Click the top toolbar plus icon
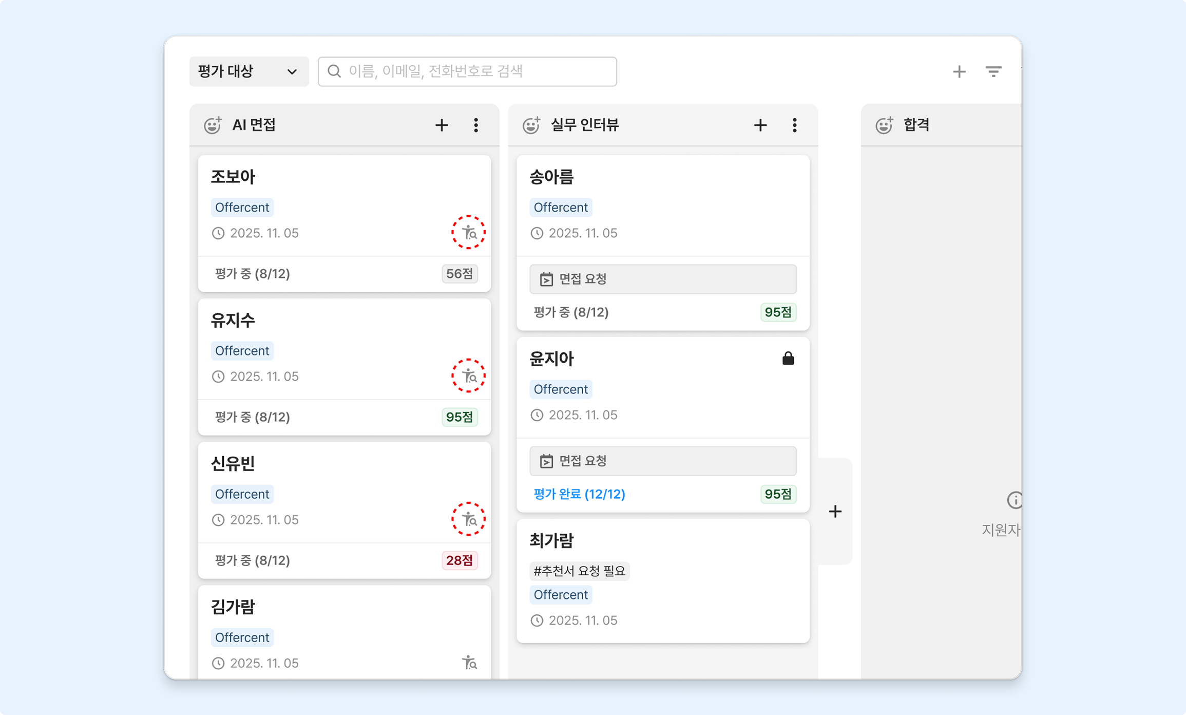 (x=959, y=71)
